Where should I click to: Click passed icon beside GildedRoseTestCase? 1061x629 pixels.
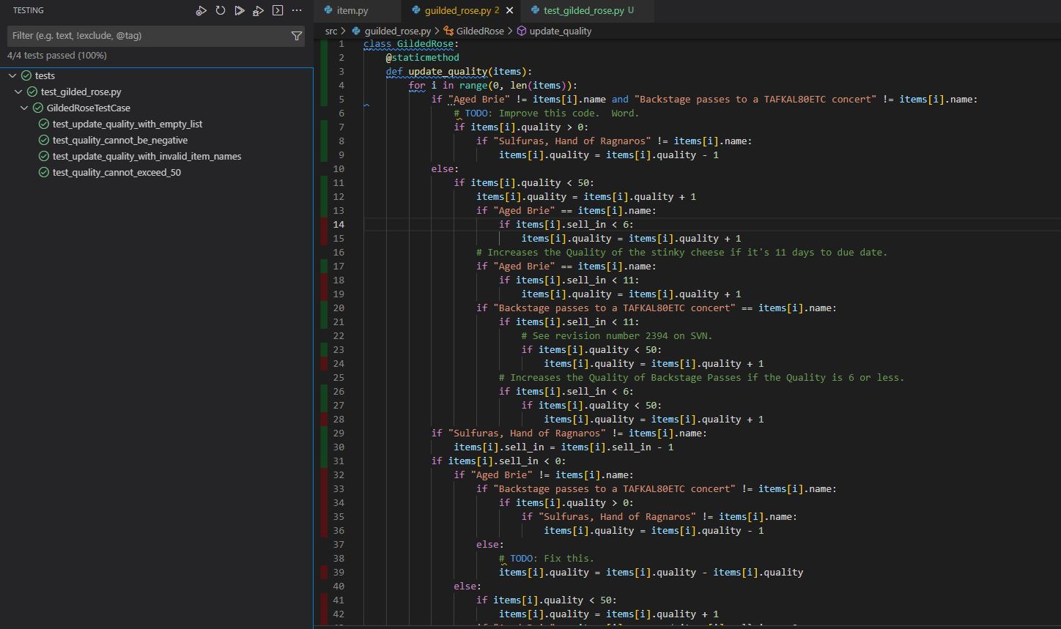coord(38,108)
